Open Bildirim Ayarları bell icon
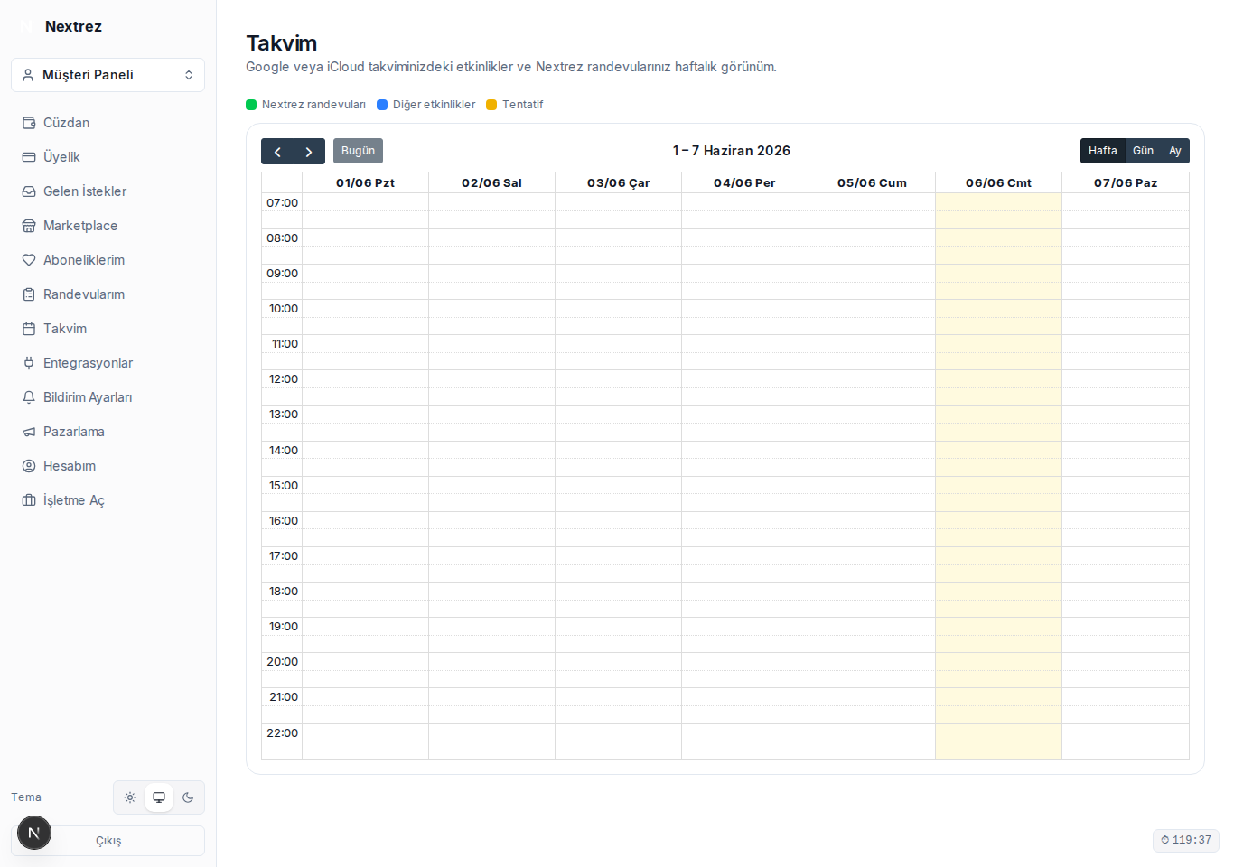Viewport: 1234px width, 867px height. click(29, 397)
